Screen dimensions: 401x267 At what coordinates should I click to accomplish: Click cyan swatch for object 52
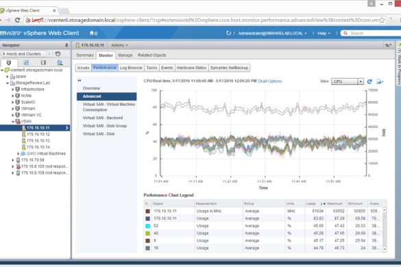(x=147, y=226)
